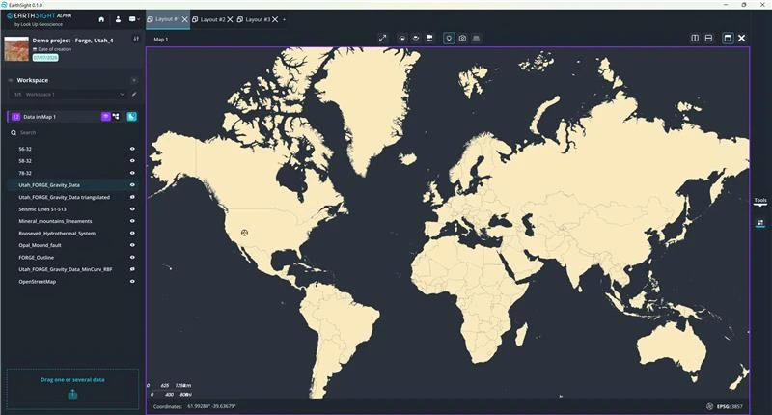
Task: Select the 78-32 data row
Action: [x=71, y=173]
